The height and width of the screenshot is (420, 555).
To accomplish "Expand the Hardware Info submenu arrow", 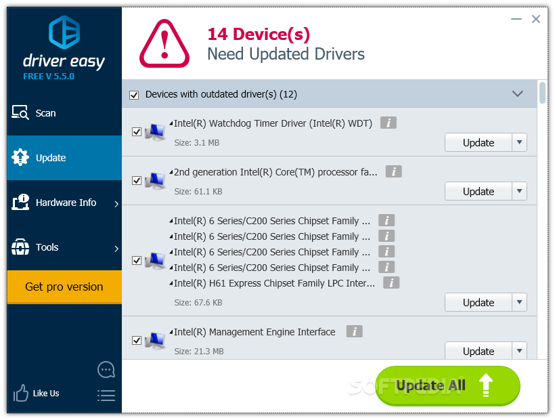I will (x=116, y=204).
